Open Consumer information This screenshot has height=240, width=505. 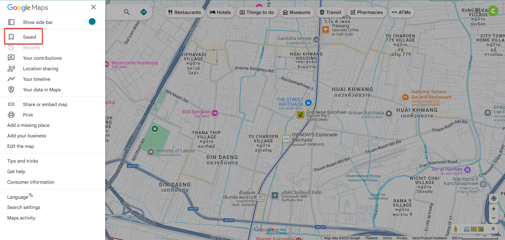31,182
